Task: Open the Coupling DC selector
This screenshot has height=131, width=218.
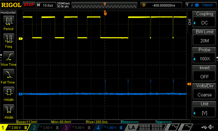Action: pos(204,19)
